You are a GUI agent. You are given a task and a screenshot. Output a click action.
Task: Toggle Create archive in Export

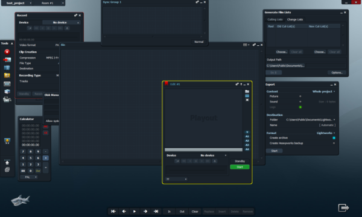click(334, 138)
